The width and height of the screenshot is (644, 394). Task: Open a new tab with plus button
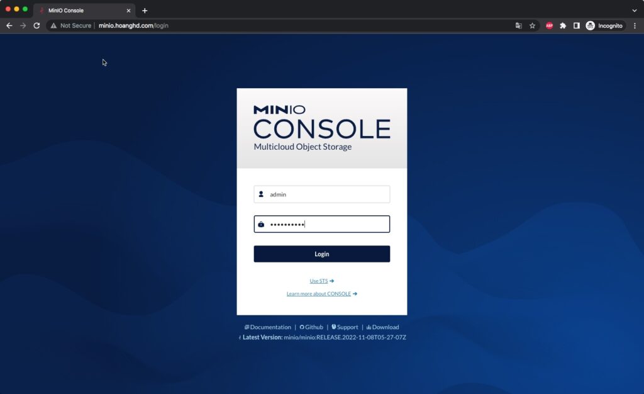click(x=145, y=11)
